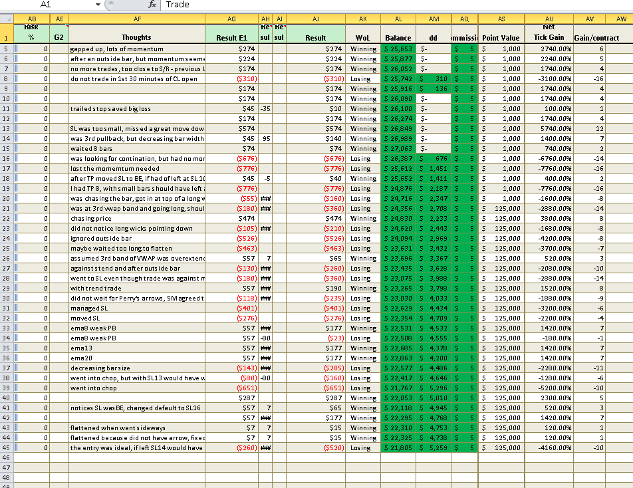Click the Balance header cell
633x488 pixels.
tap(398, 33)
